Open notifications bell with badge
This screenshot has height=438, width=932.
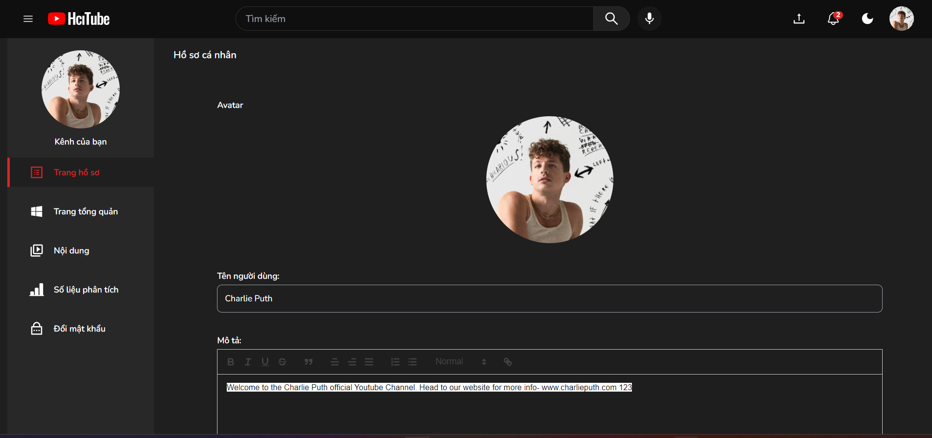tap(834, 19)
